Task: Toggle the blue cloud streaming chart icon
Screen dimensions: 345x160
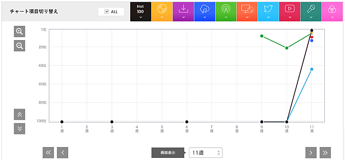Action: (x=204, y=12)
